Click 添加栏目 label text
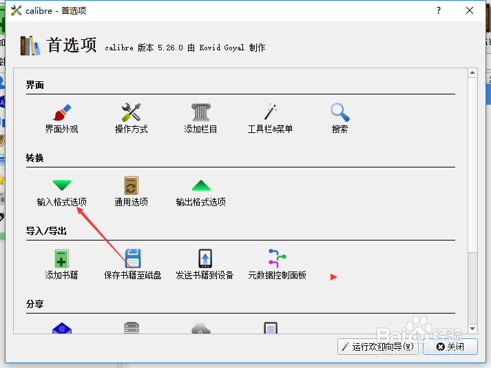Image resolution: width=491 pixels, height=368 pixels. point(200,129)
